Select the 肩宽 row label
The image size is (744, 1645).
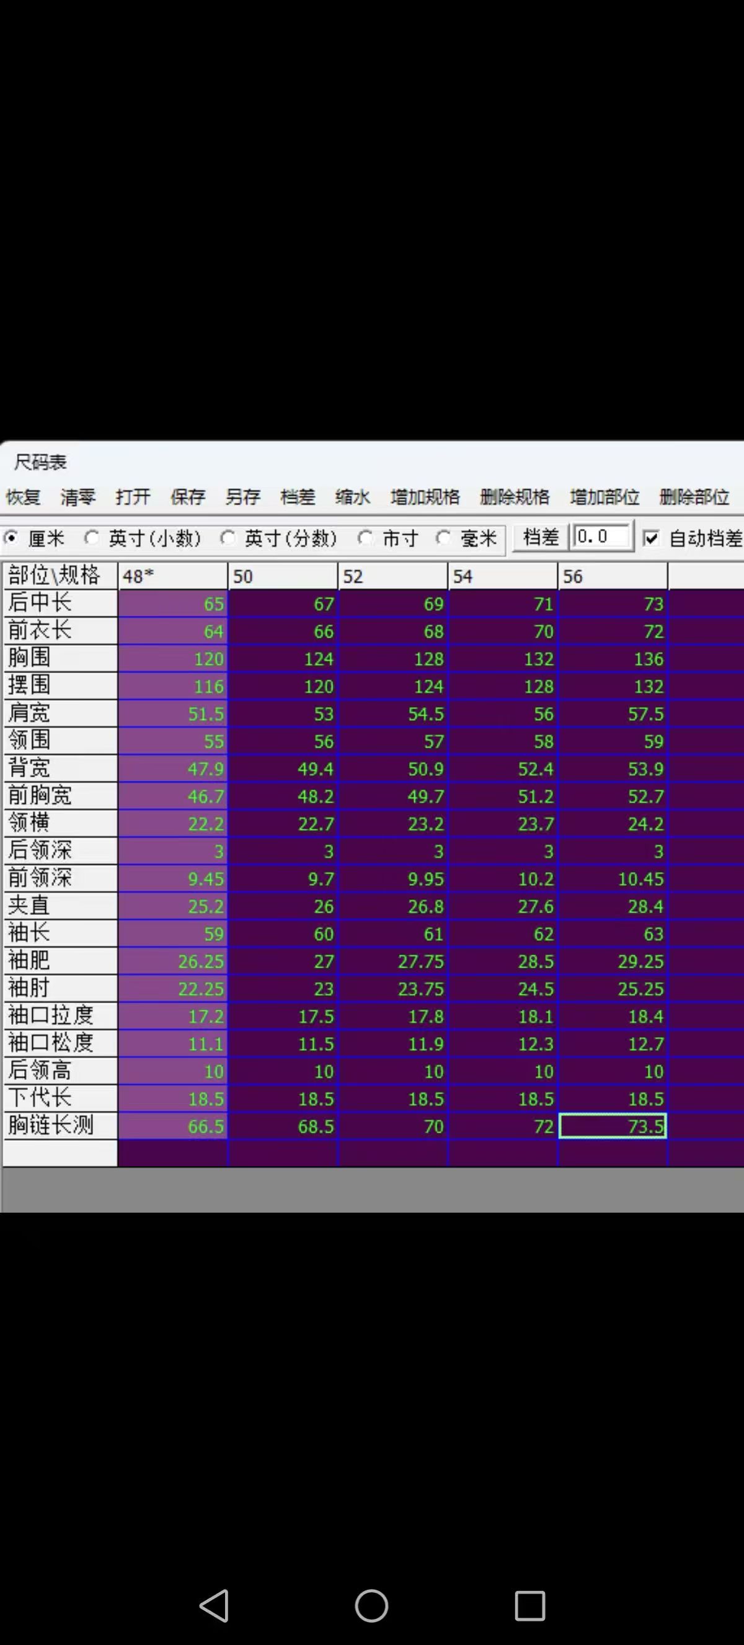[x=60, y=713]
